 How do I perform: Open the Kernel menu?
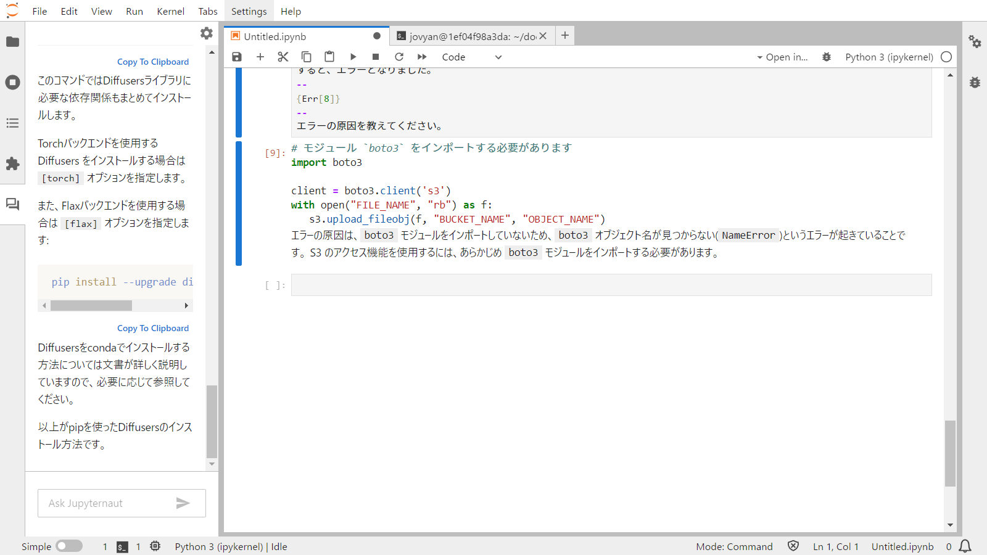(x=170, y=11)
